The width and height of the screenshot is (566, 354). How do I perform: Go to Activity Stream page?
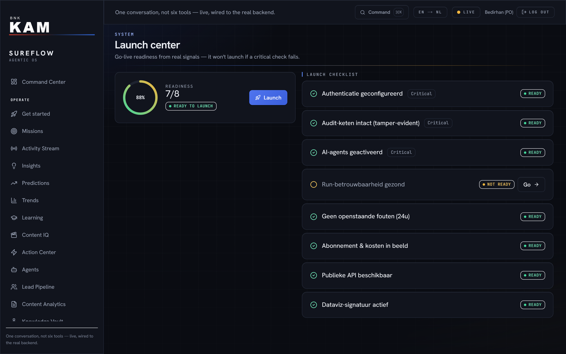click(x=52, y=148)
